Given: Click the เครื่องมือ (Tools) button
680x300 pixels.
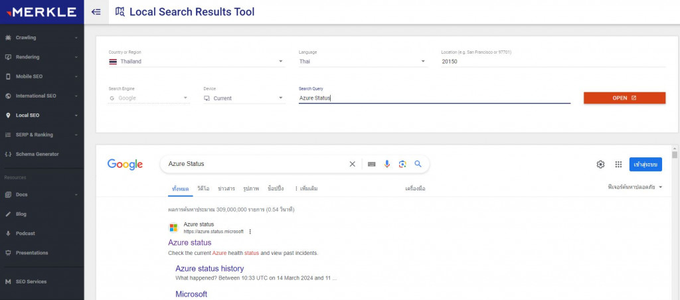Looking at the screenshot, I should point(415,188).
